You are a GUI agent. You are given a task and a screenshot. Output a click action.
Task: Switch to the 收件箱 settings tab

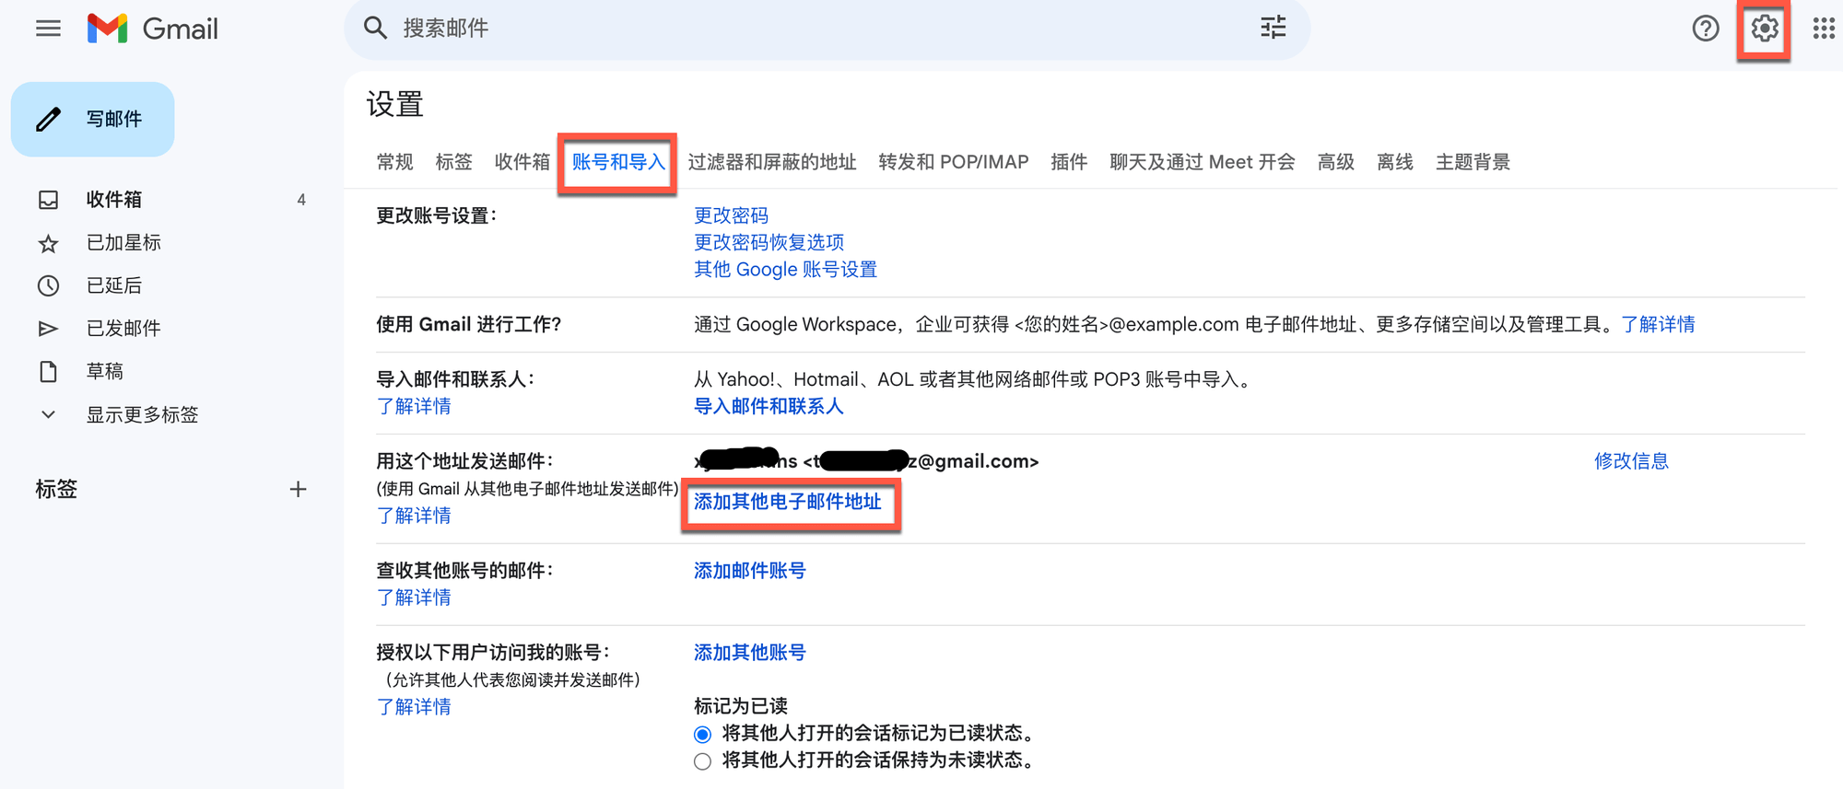[522, 162]
